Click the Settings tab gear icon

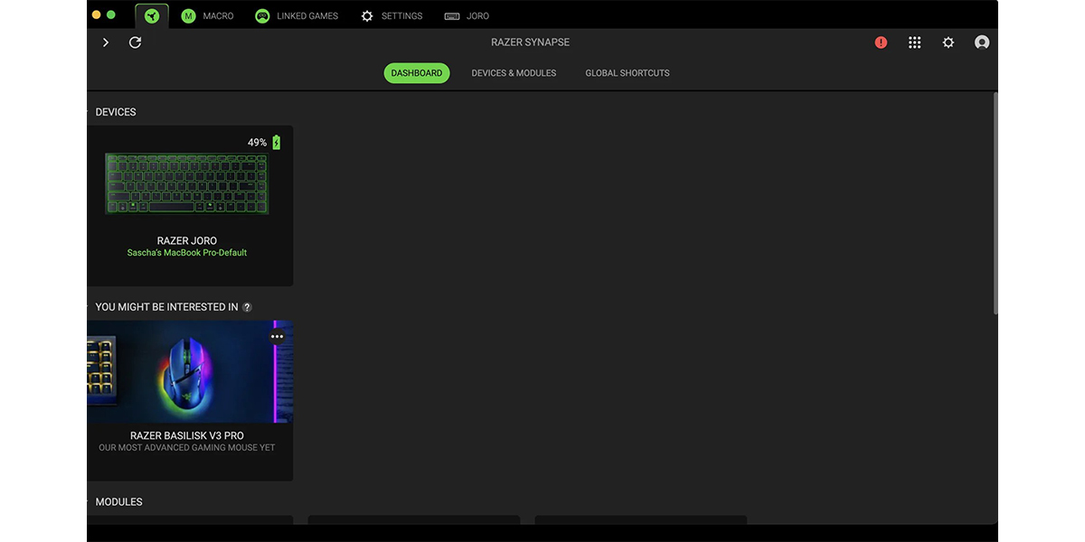tap(367, 16)
